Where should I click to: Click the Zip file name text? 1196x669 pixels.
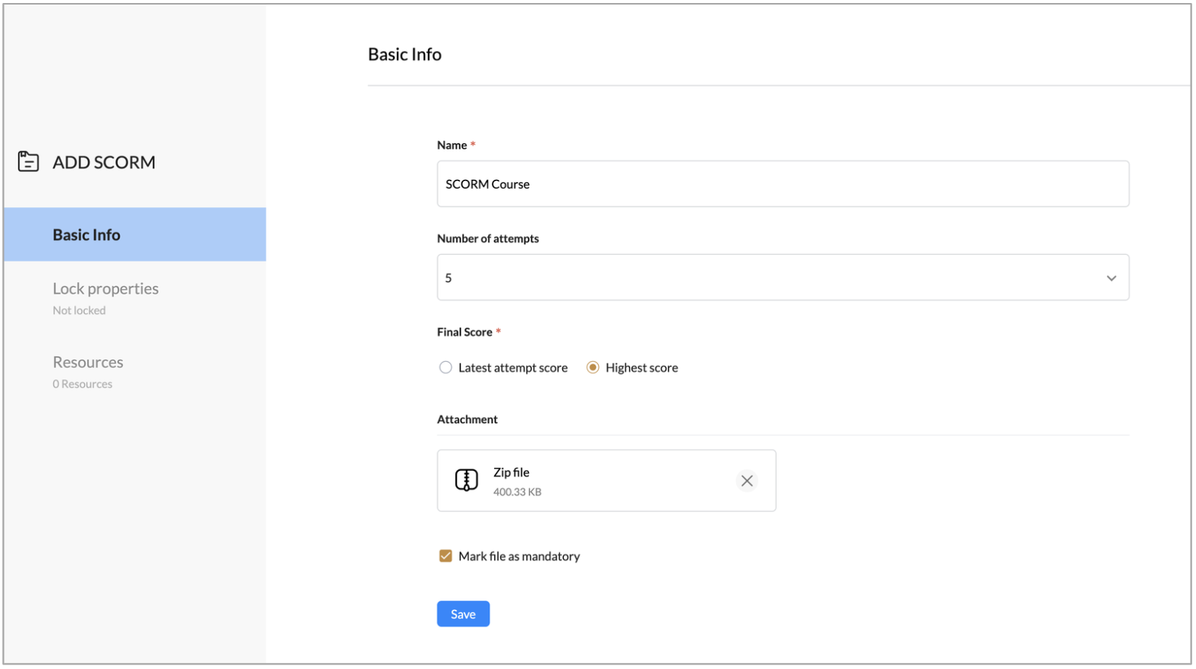[511, 473]
